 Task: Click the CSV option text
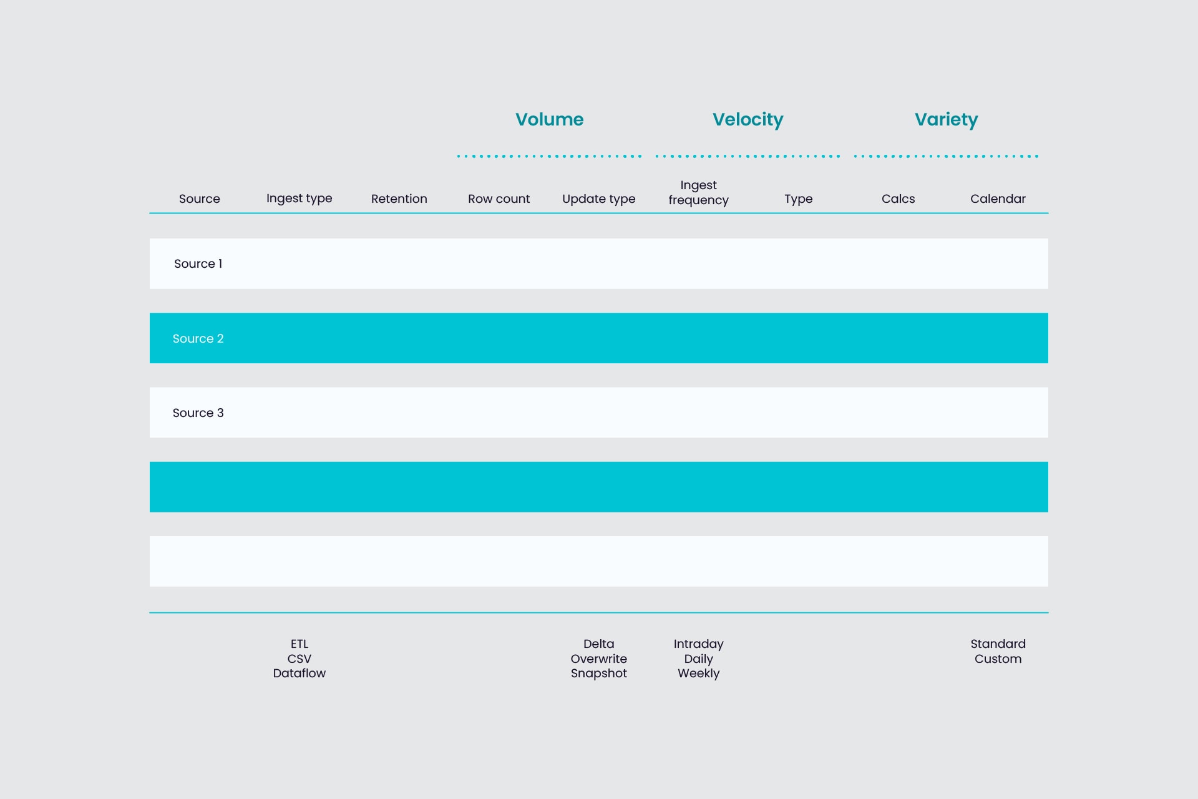pyautogui.click(x=299, y=659)
